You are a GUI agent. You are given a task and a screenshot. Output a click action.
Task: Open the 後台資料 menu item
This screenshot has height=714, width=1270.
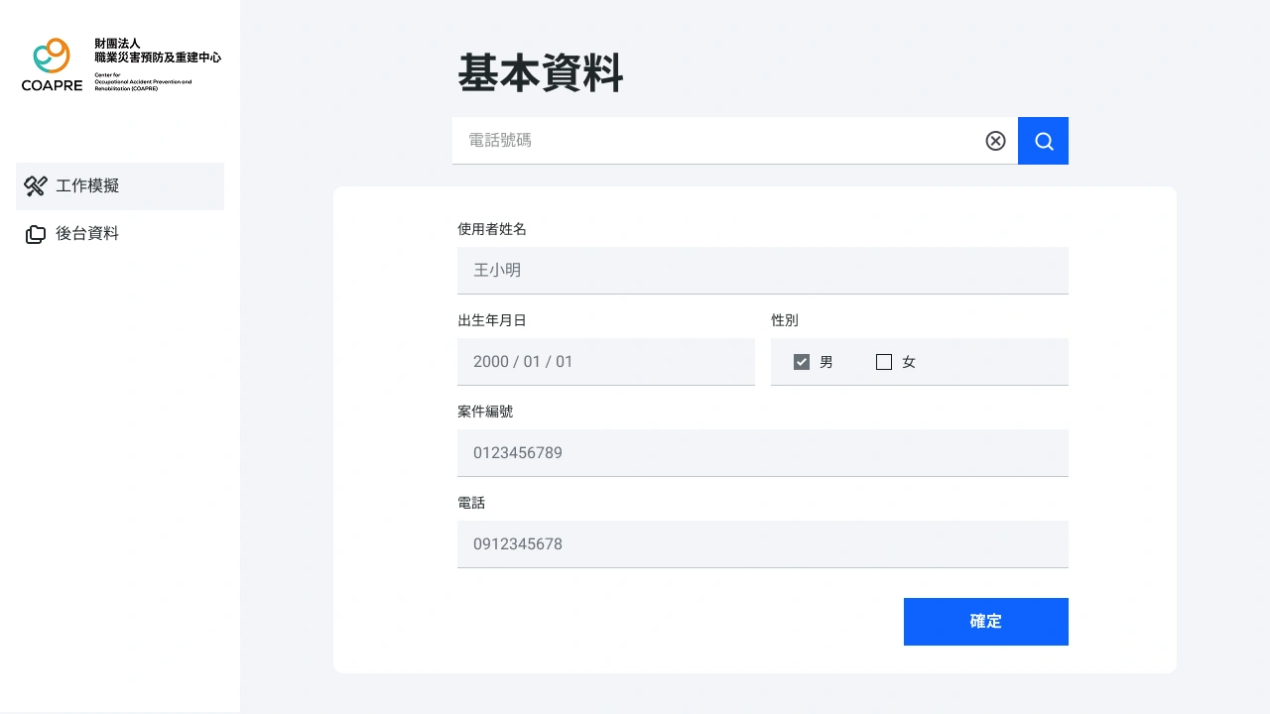(120, 234)
